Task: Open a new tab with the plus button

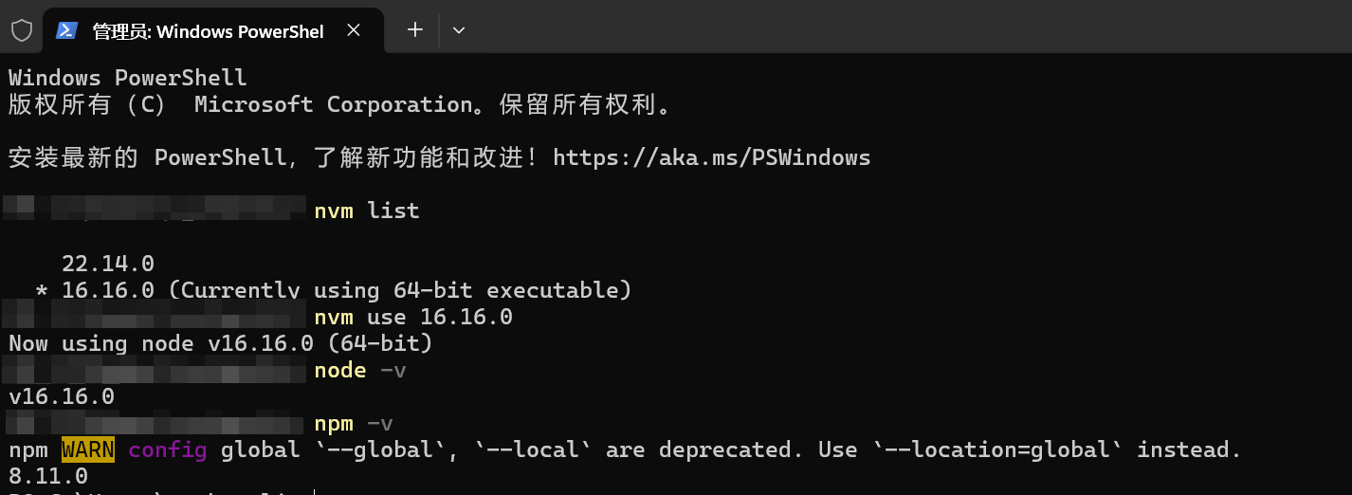Action: [x=414, y=30]
